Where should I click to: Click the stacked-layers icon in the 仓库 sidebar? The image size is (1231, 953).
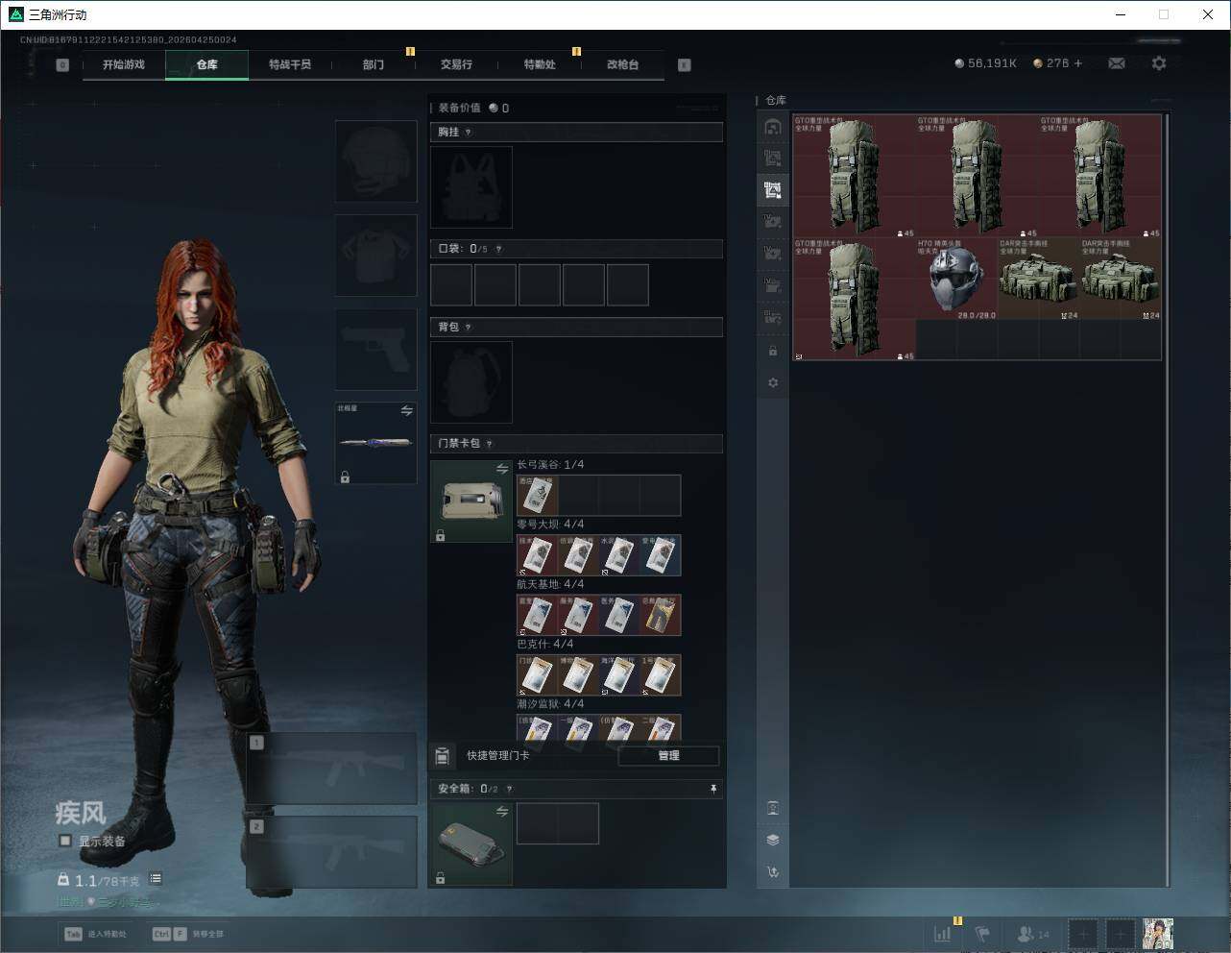[773, 840]
